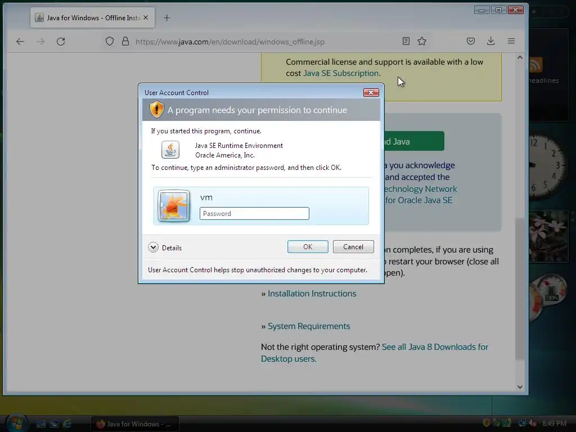This screenshot has width=576, height=432.
Task: Toggle reader view icon
Action: tap(406, 41)
